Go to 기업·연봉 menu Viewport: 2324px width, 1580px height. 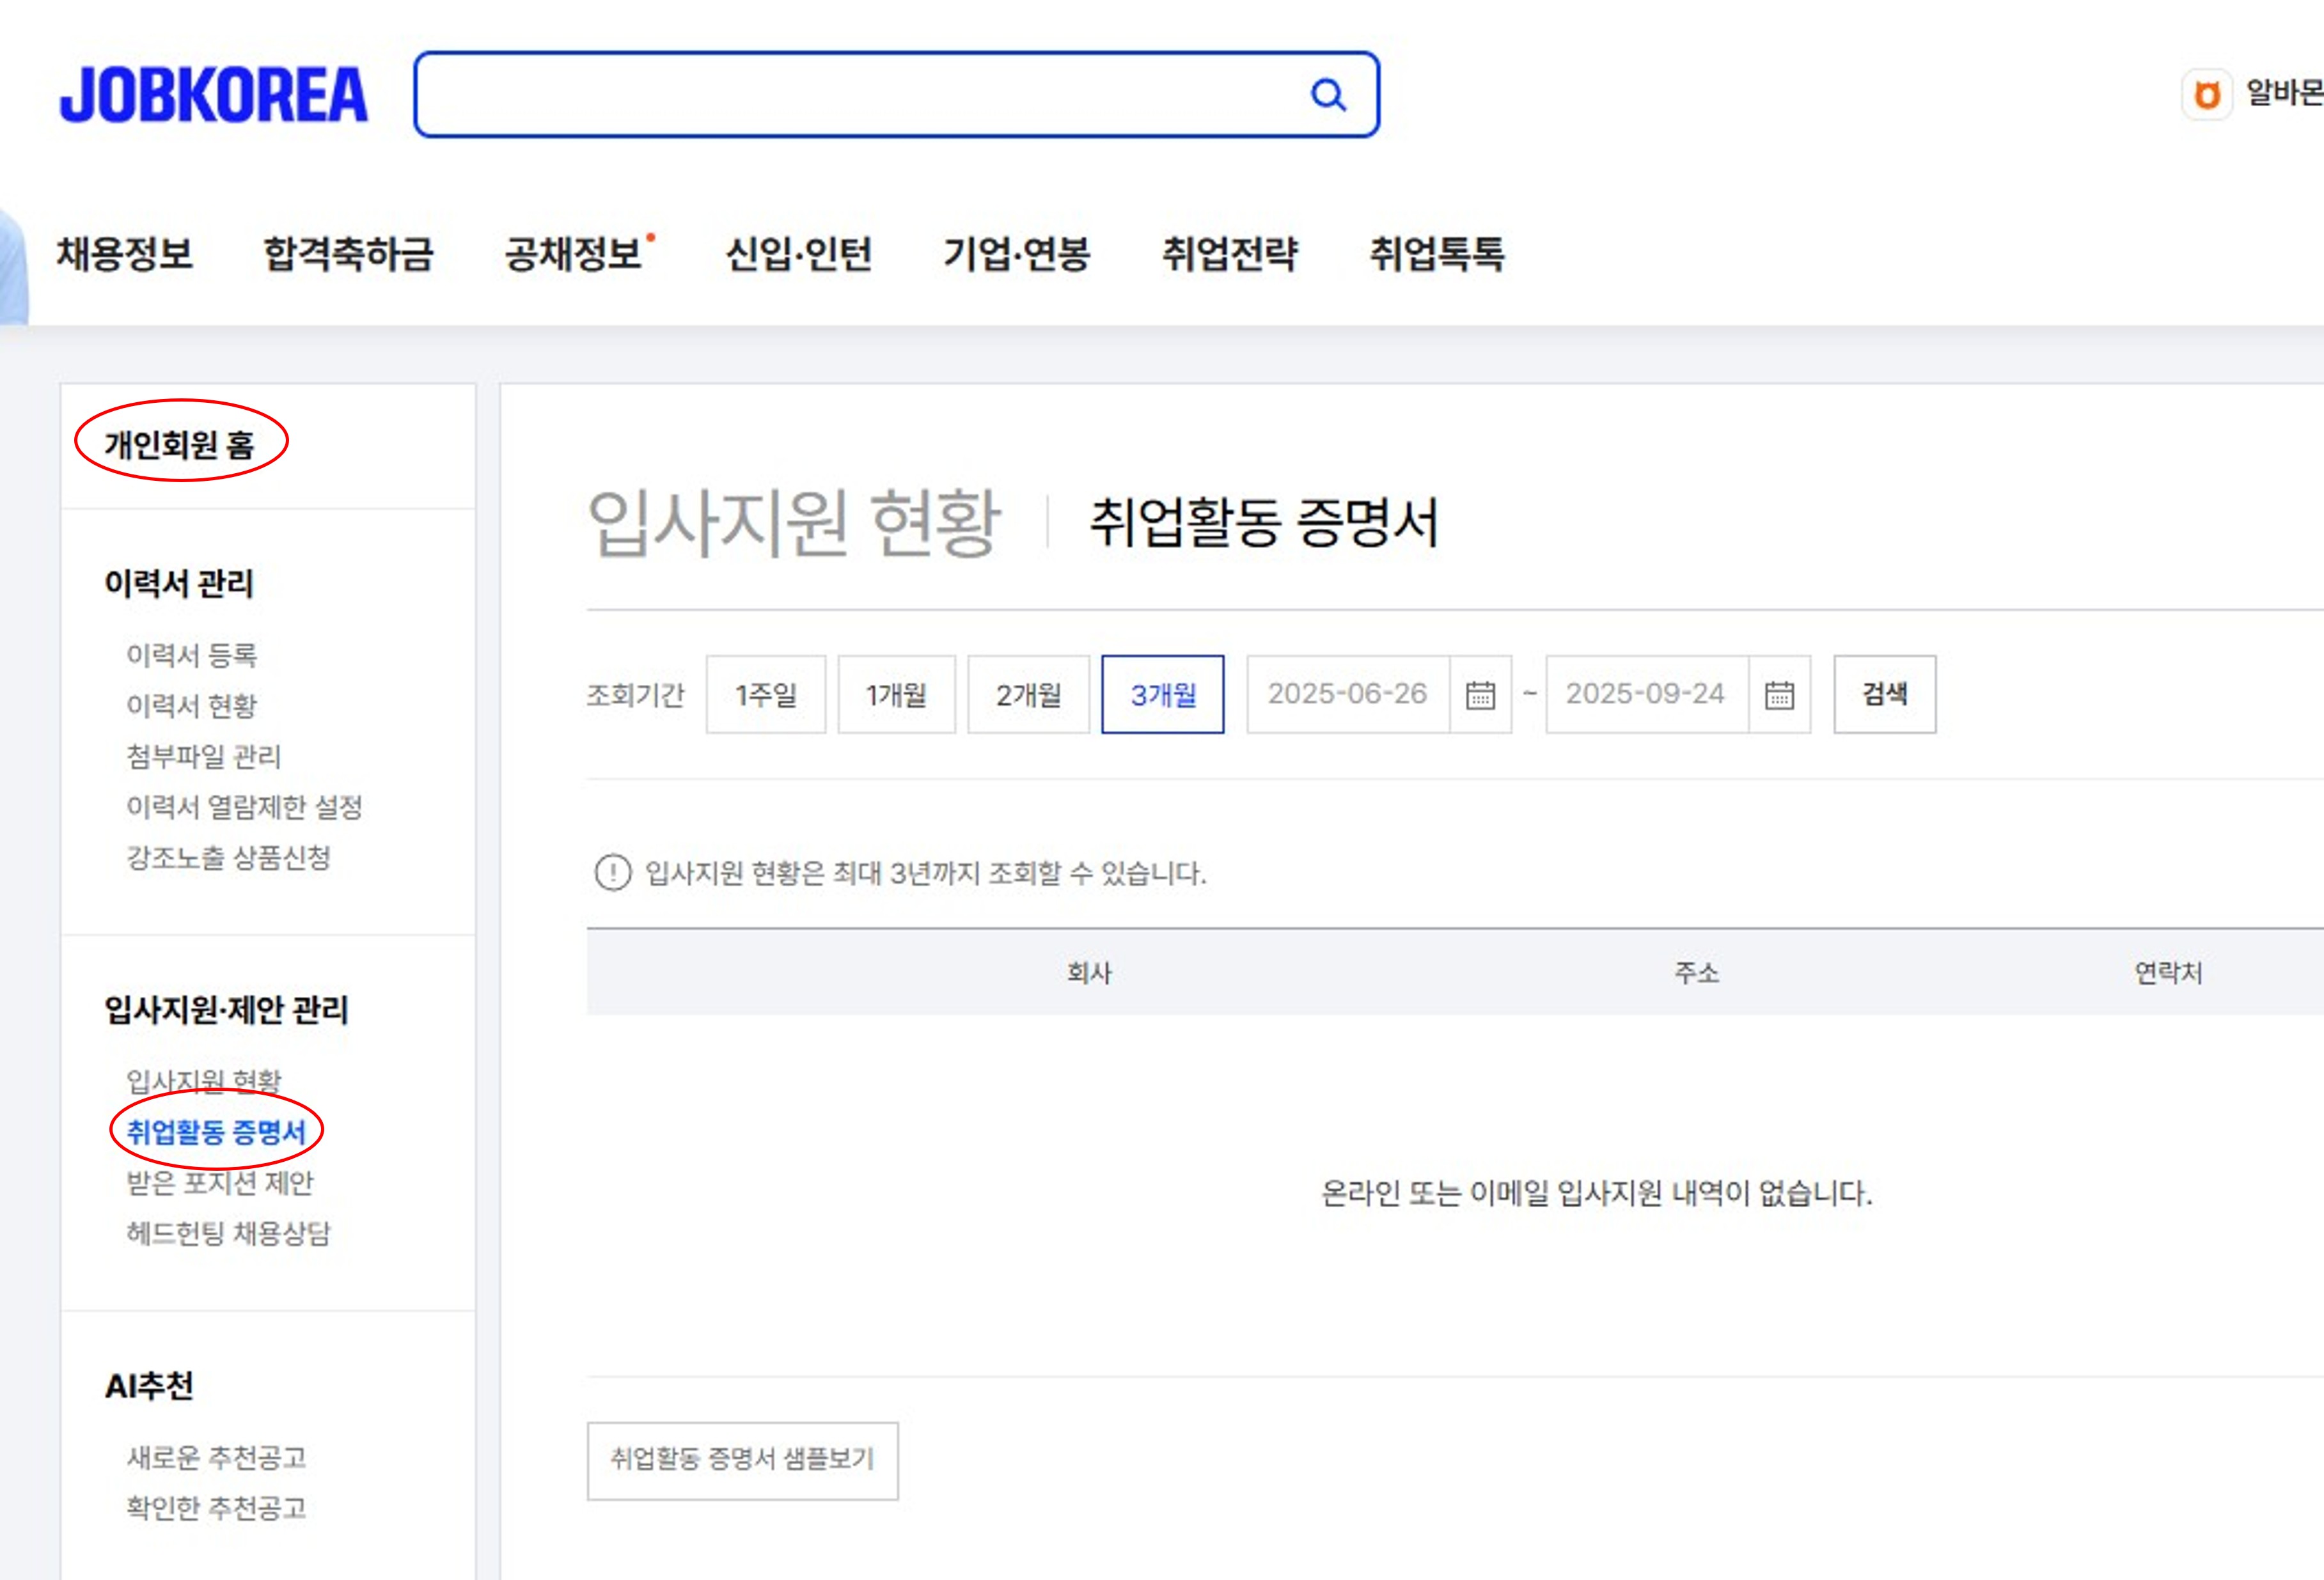(1017, 254)
